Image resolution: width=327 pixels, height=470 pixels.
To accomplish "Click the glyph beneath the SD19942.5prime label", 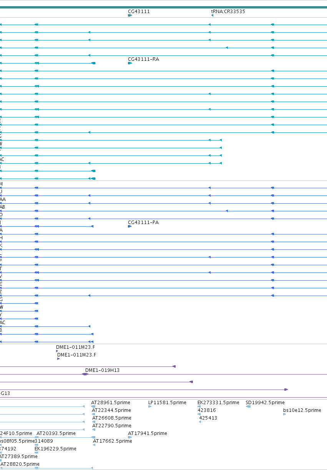I will tap(248, 406).
